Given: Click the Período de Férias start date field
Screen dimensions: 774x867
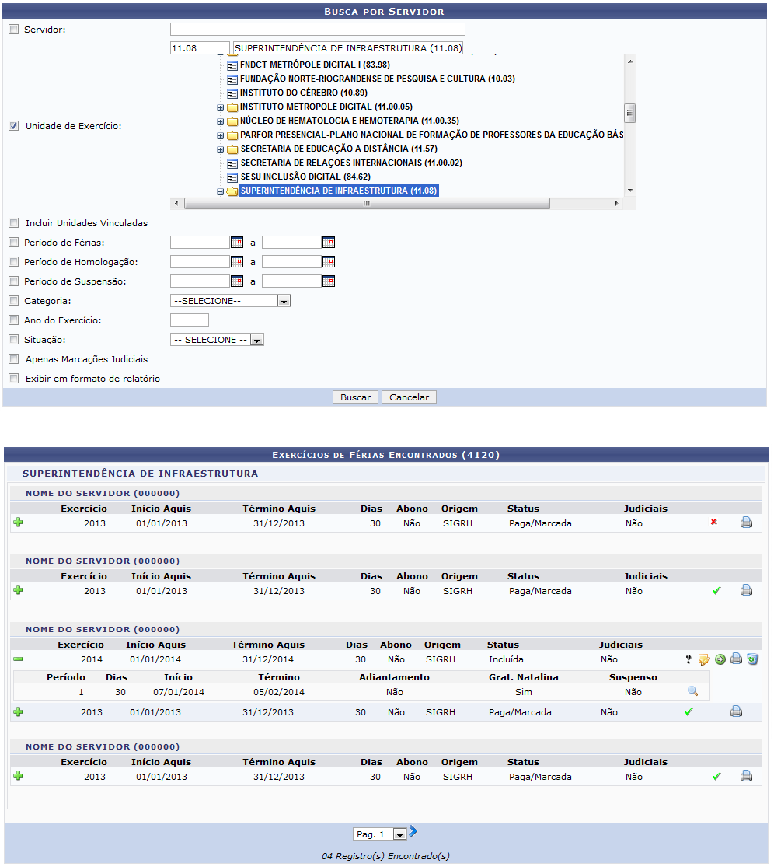Looking at the screenshot, I should [200, 242].
